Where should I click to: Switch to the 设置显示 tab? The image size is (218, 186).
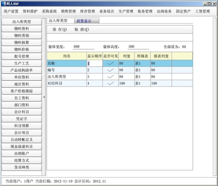84,21
